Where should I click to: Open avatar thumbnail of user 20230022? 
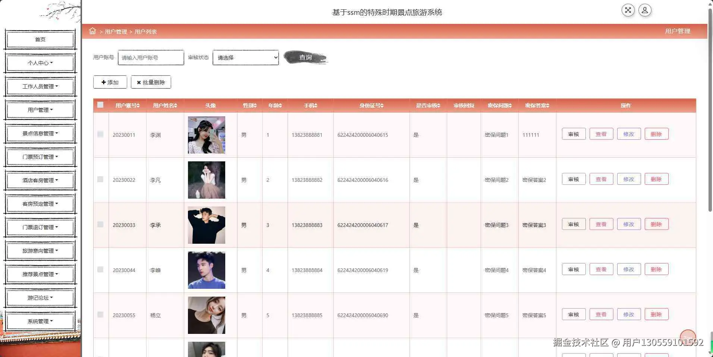tap(207, 180)
